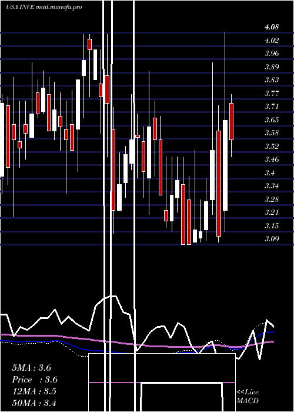Viewport: 294px width, 412px height.
Task: Click the 3.09 price axis label
Action: [x=272, y=239]
